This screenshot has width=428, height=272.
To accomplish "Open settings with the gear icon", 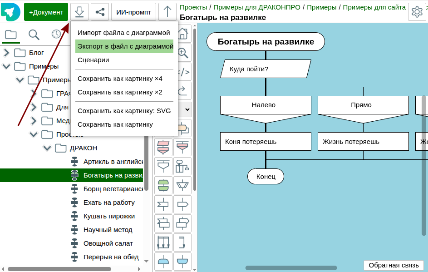I will tap(417, 12).
